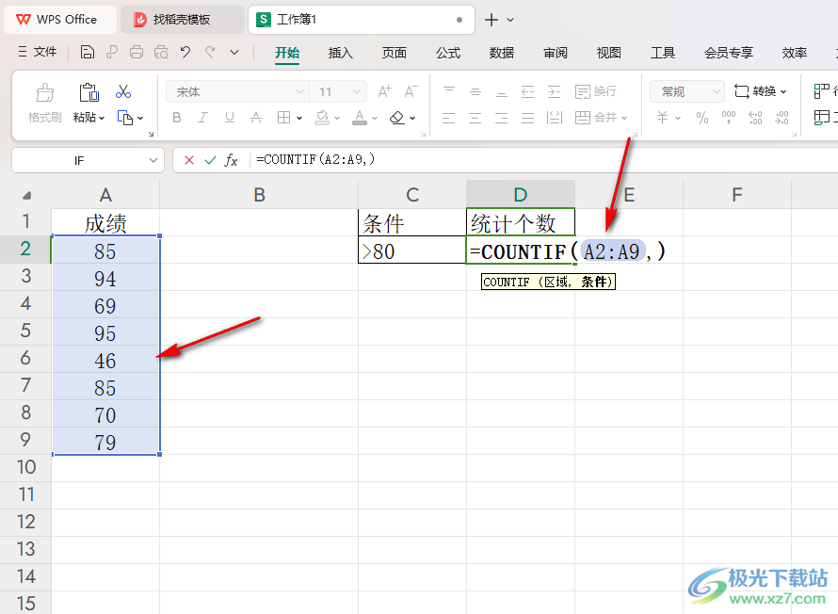This screenshot has height=614, width=838.
Task: Toggle underline formatting
Action: tap(230, 117)
